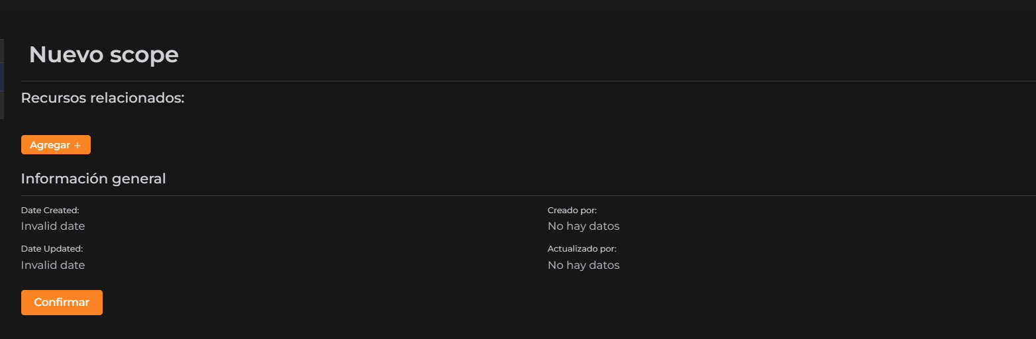Viewport: 1036px width, 339px height.
Task: Select the Nuevo scope page title
Action: [103, 54]
